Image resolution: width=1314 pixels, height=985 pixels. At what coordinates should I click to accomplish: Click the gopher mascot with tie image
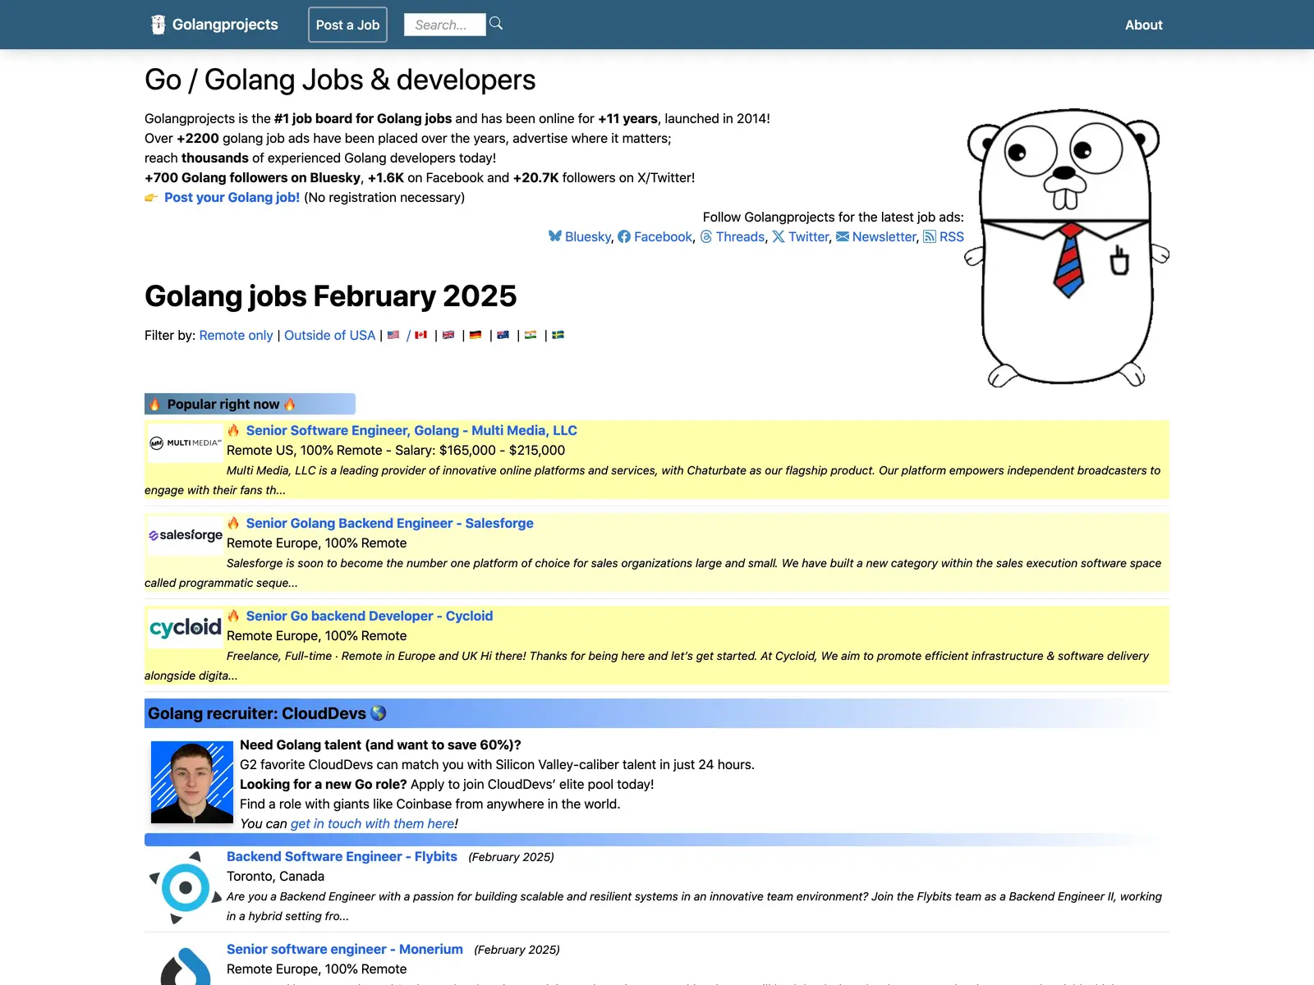click(x=1067, y=247)
